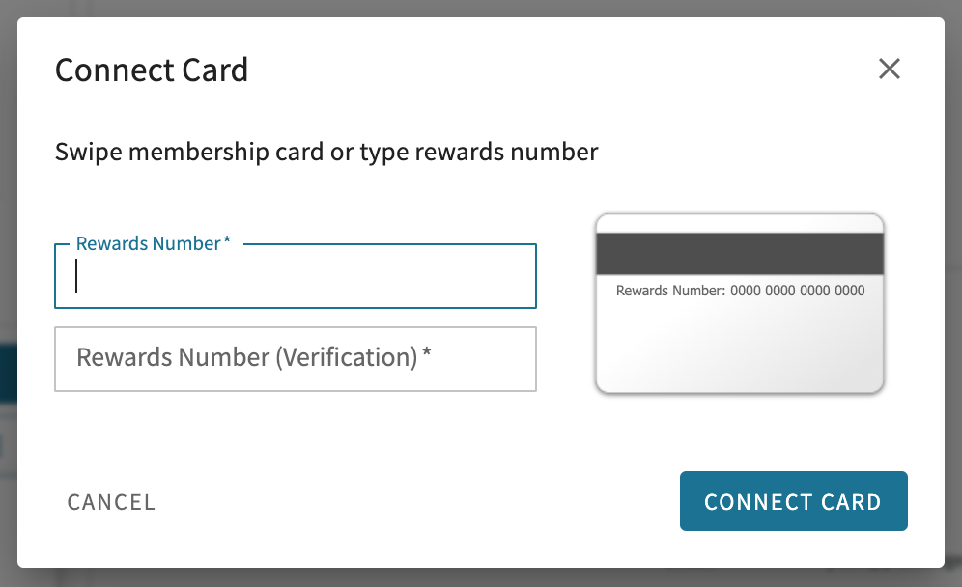This screenshot has height=587, width=962.
Task: Click the asterisk beside Rewards Number label
Action: [227, 239]
